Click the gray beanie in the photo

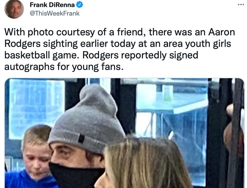point(87,120)
